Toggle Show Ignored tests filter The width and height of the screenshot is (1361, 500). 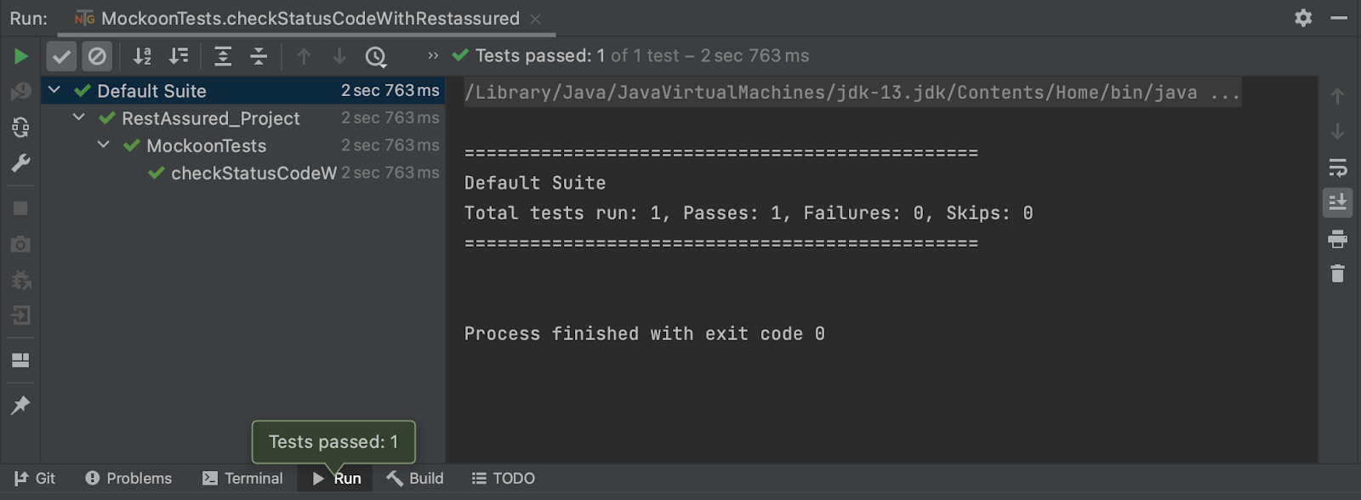coord(98,56)
